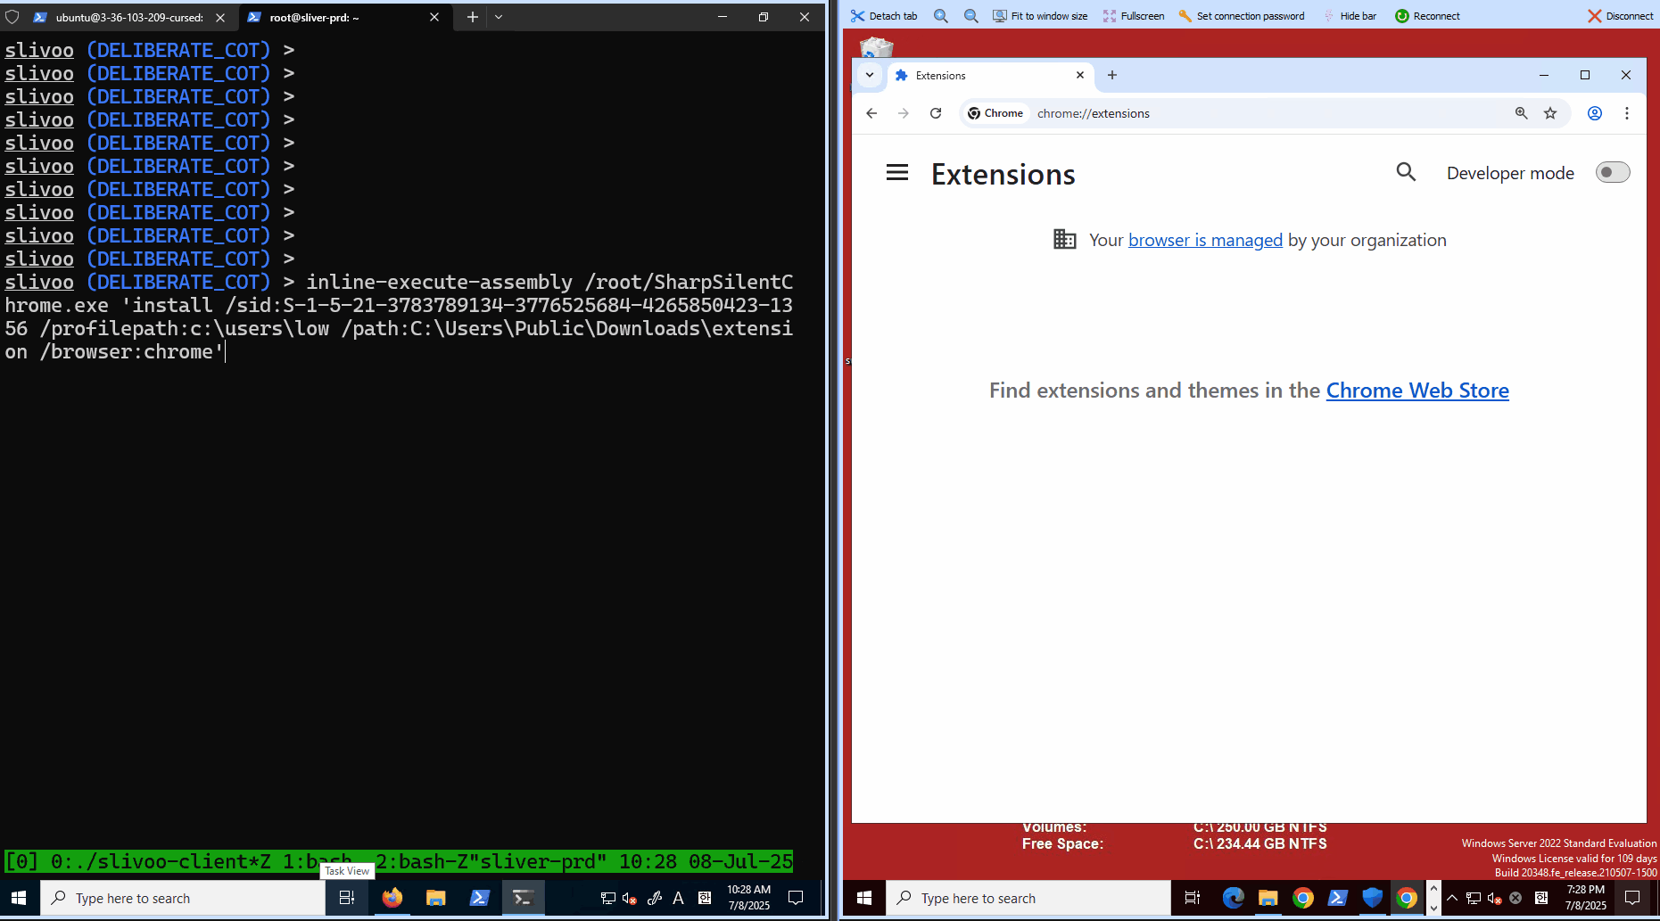Open first Chrome icon on remote taskbar
1660x921 pixels.
point(1302,898)
